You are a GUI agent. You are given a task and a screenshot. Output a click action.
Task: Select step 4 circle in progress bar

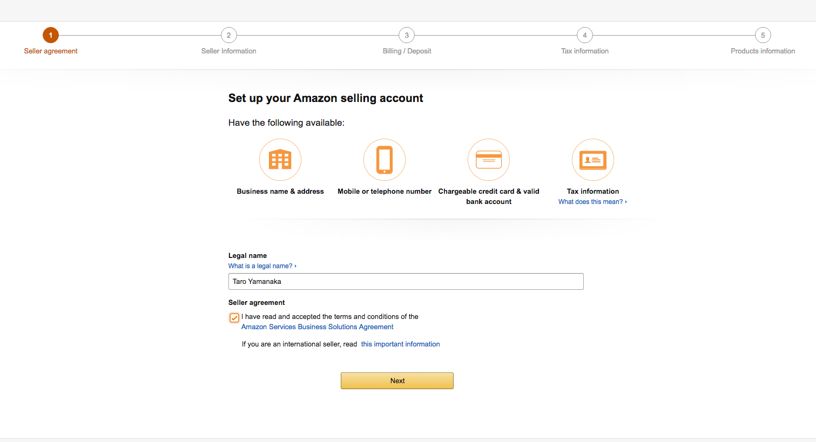tap(585, 36)
